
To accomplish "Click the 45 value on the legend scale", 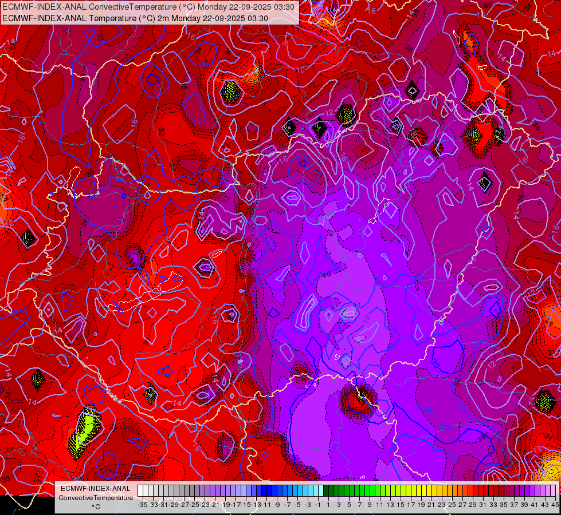I will coord(555,505).
